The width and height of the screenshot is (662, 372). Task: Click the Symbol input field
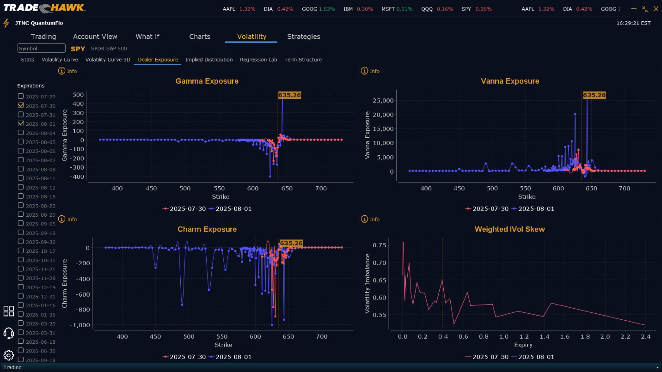click(x=42, y=48)
